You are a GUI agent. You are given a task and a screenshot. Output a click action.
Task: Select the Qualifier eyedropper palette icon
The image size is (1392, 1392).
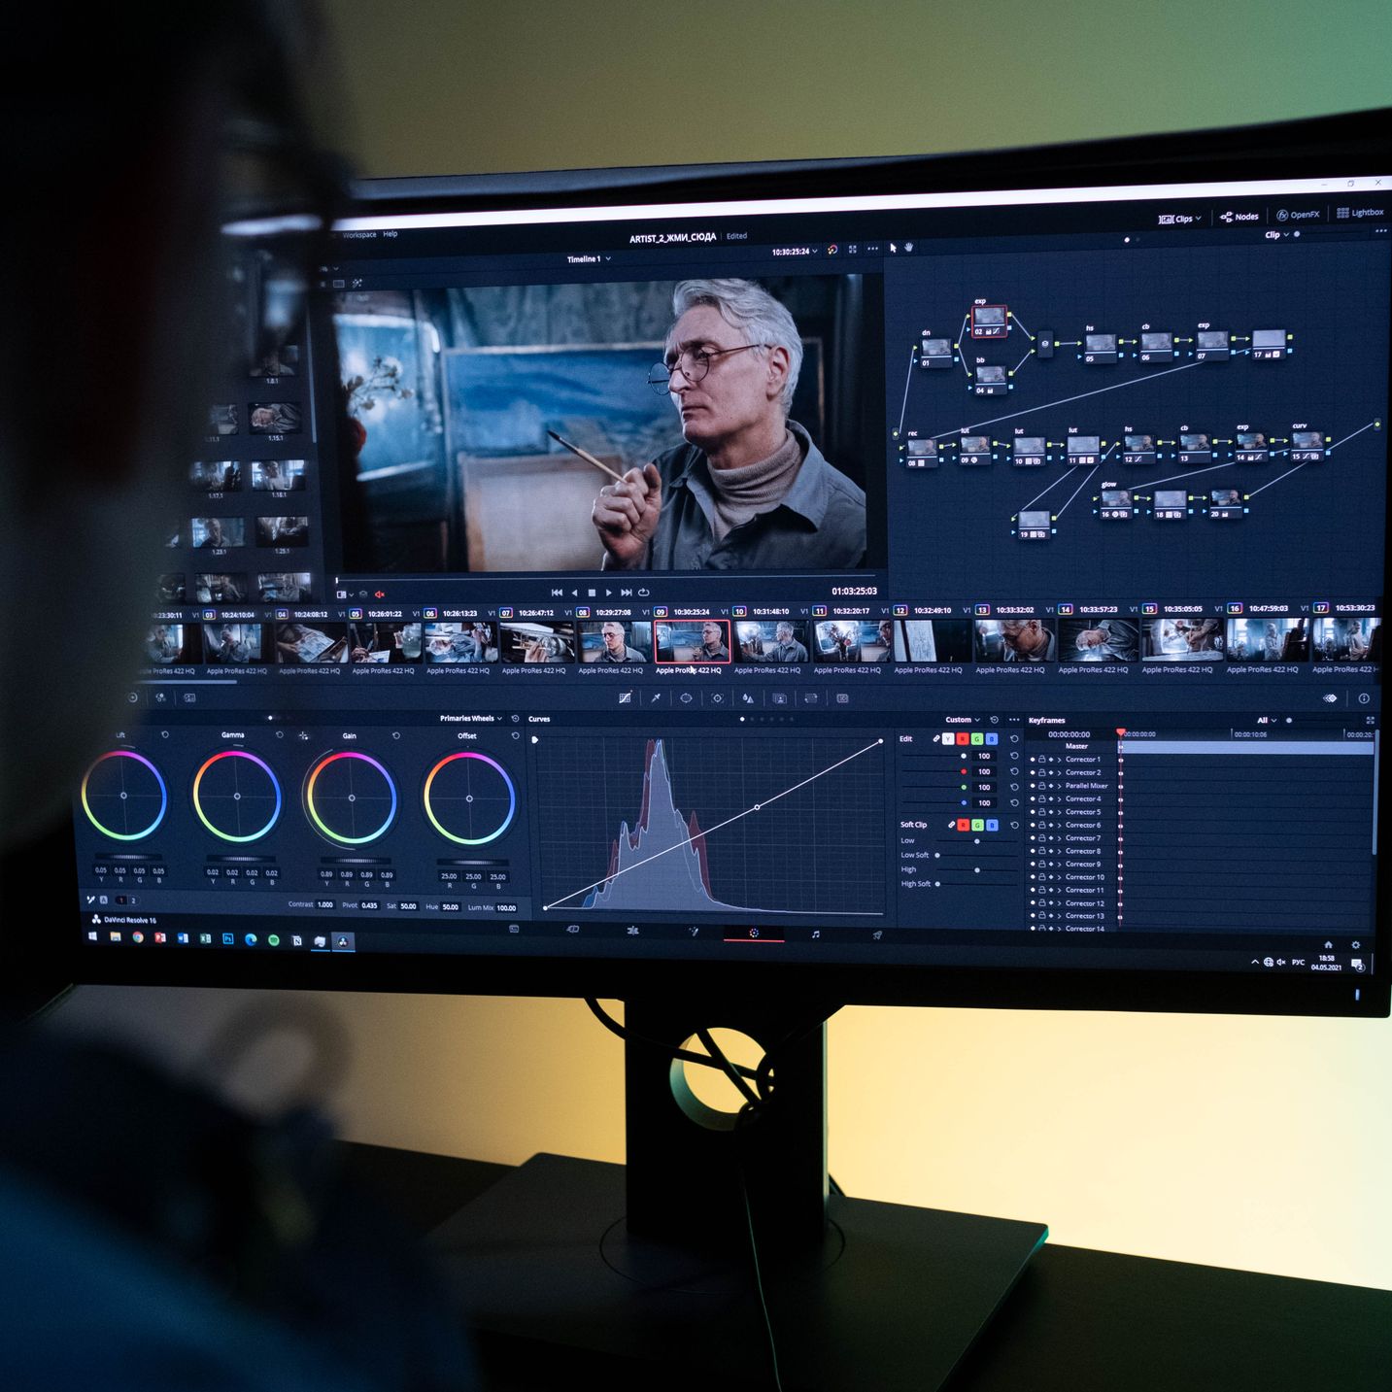point(656,697)
